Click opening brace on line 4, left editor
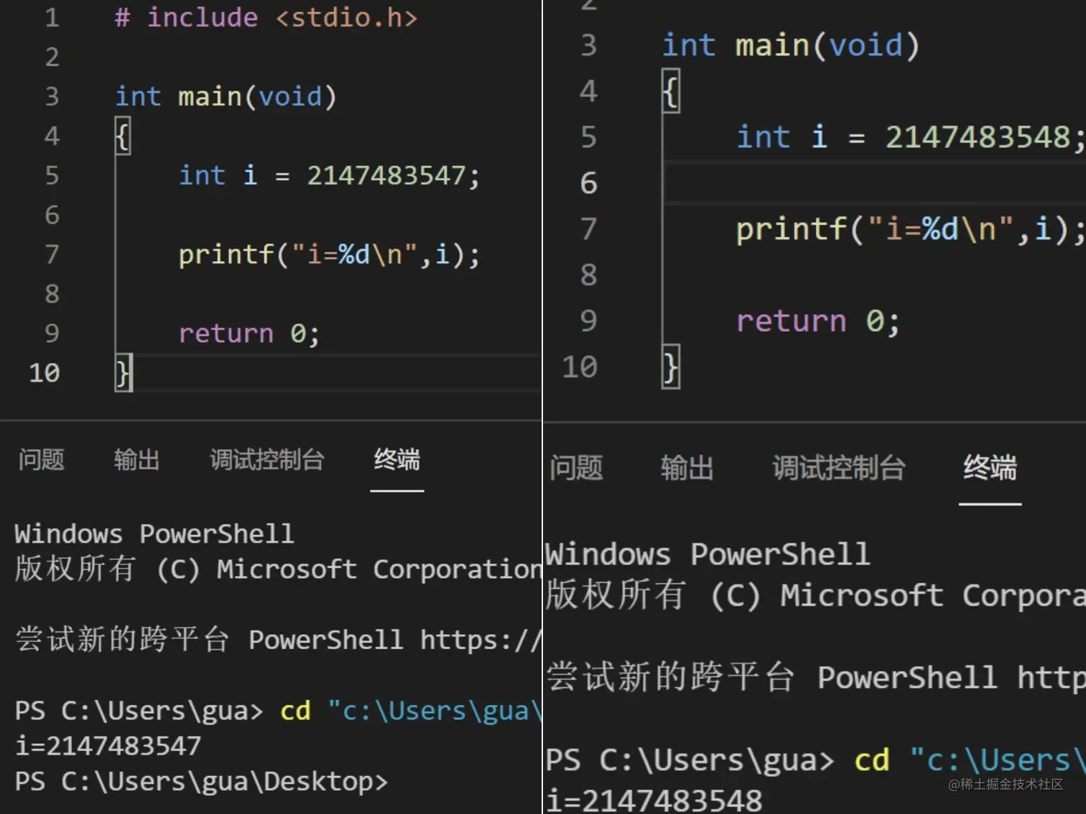This screenshot has height=814, width=1086. pos(123,136)
